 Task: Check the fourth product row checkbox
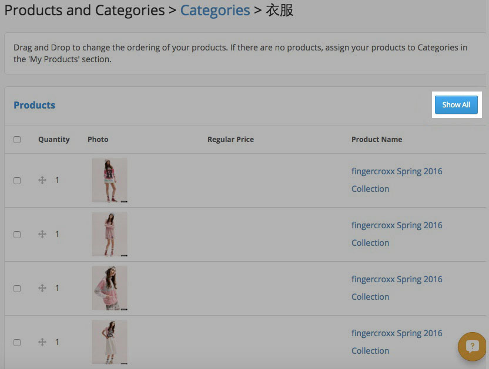coord(17,343)
